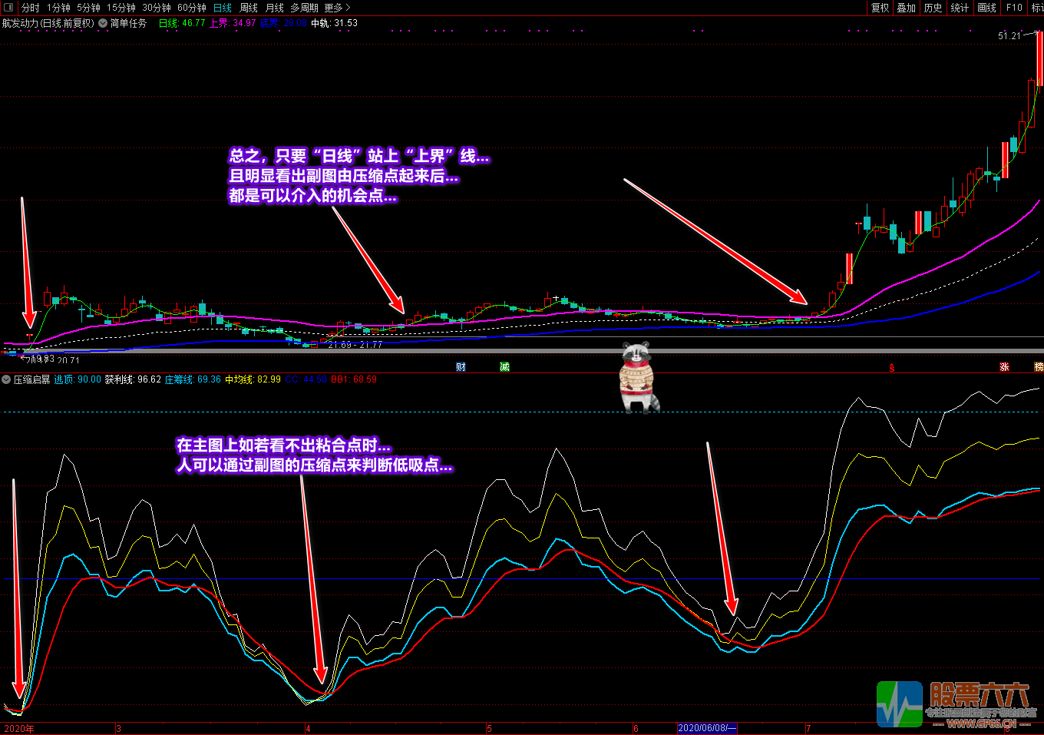The width and height of the screenshot is (1044, 735).
Task: Open main chart indicator dropdown arrow
Action: point(103,23)
